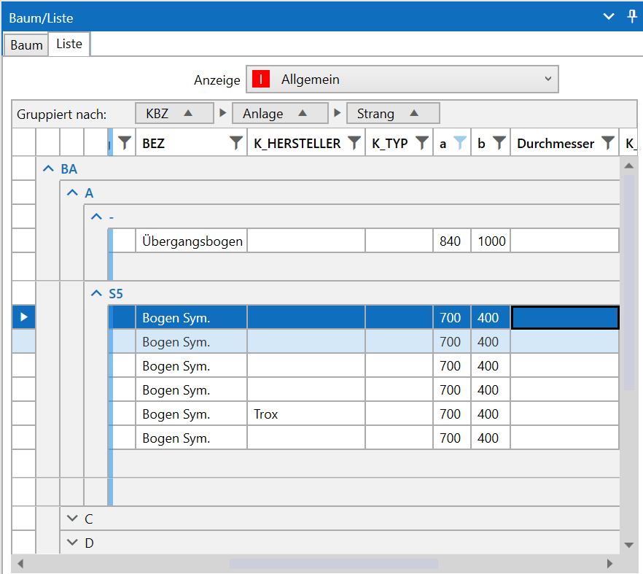Select the Liste tab

69,44
